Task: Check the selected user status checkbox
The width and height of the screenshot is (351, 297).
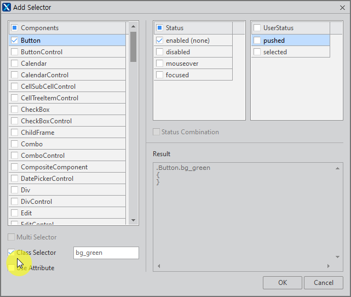Action: tap(257, 52)
